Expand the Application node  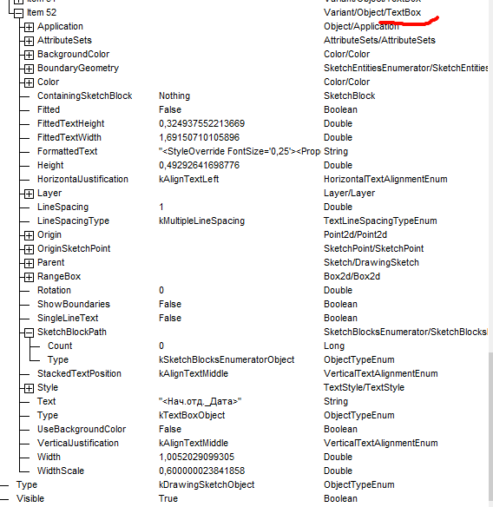click(x=29, y=27)
